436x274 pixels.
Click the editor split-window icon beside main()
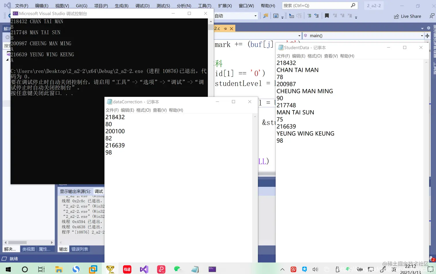click(x=427, y=36)
